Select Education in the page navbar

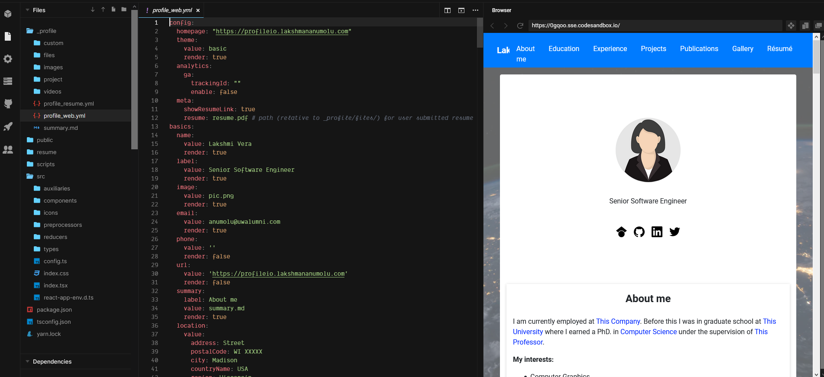[564, 48]
